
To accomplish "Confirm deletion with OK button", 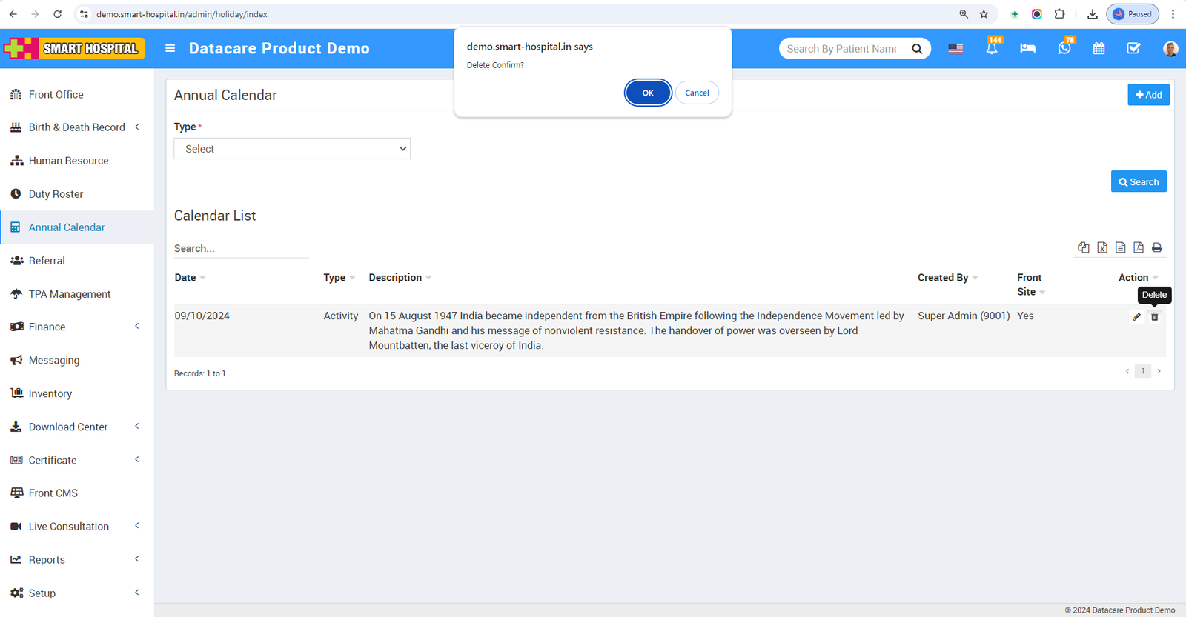I will point(647,93).
